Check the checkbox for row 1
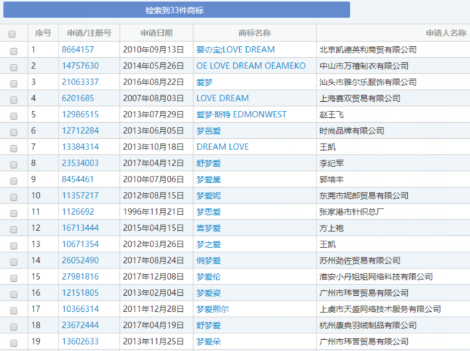 (13, 50)
